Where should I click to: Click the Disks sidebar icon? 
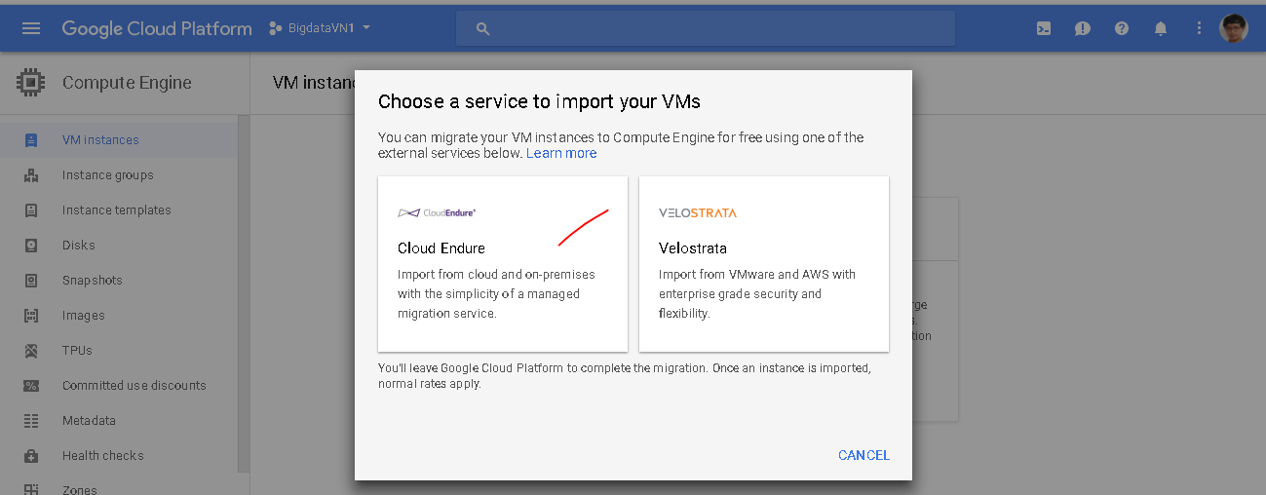pyautogui.click(x=31, y=246)
